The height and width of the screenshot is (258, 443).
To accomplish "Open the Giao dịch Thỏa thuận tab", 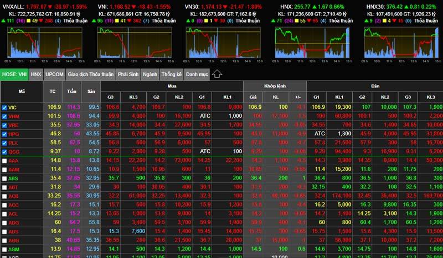I will point(90,74).
